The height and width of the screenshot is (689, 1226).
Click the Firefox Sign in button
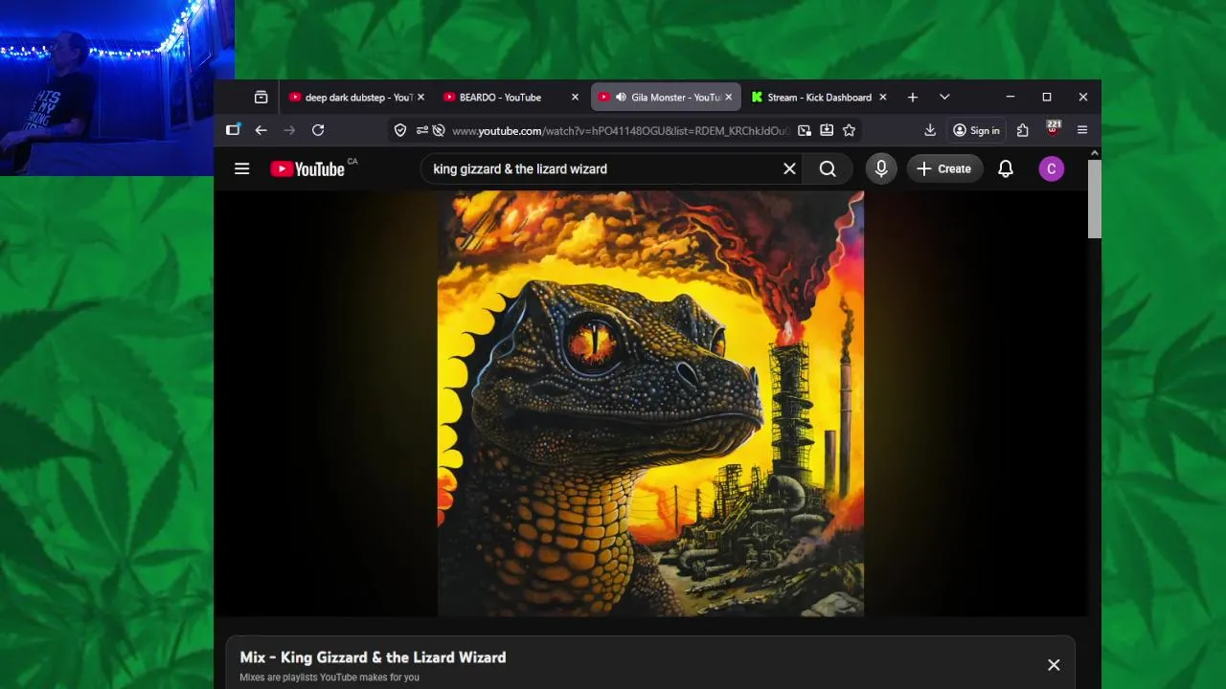[x=976, y=130]
